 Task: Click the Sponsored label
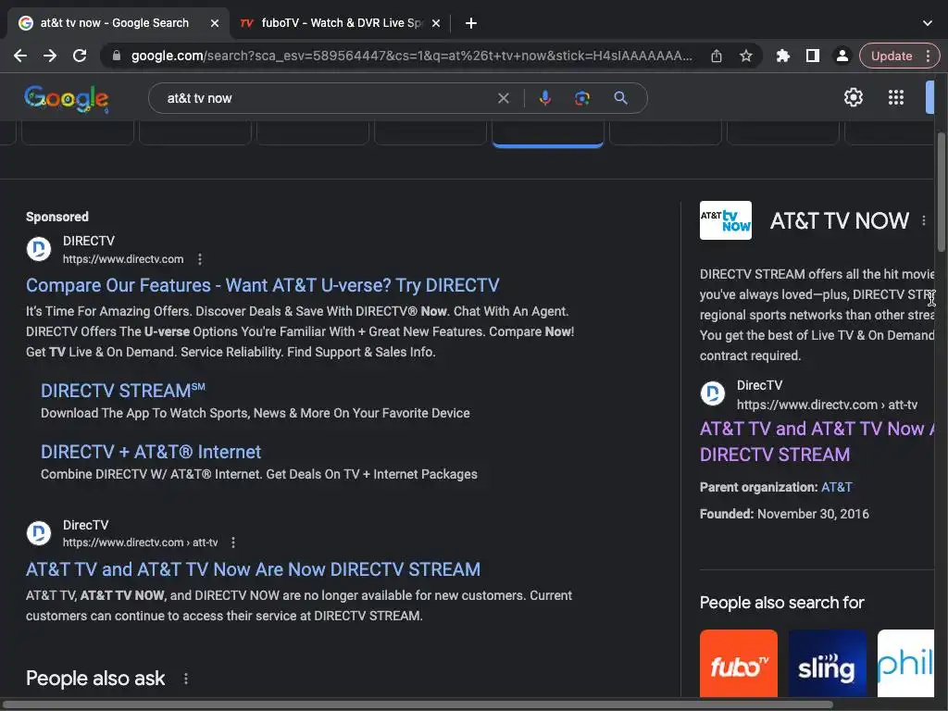(x=56, y=217)
